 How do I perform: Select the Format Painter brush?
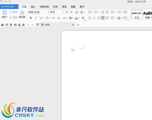[22, 12]
